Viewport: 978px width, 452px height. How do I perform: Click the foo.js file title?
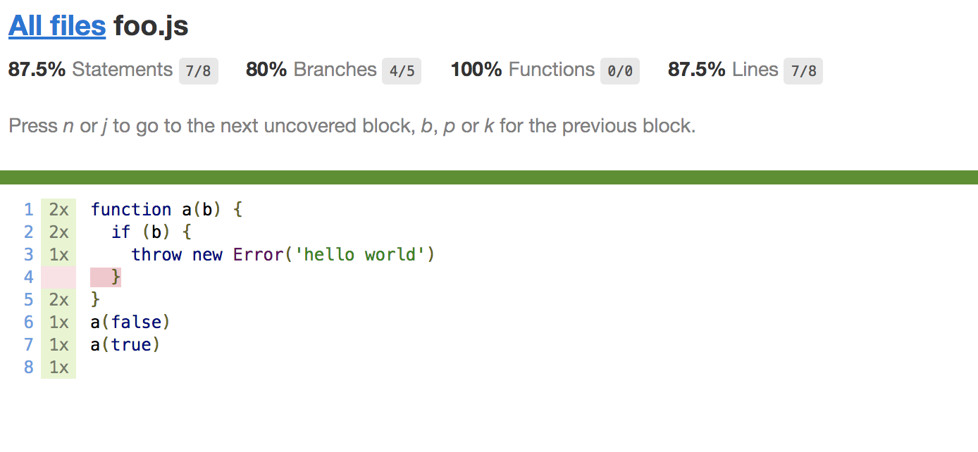click(x=151, y=27)
